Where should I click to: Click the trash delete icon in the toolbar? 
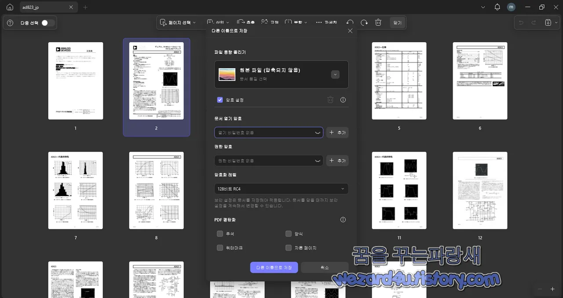(x=378, y=22)
